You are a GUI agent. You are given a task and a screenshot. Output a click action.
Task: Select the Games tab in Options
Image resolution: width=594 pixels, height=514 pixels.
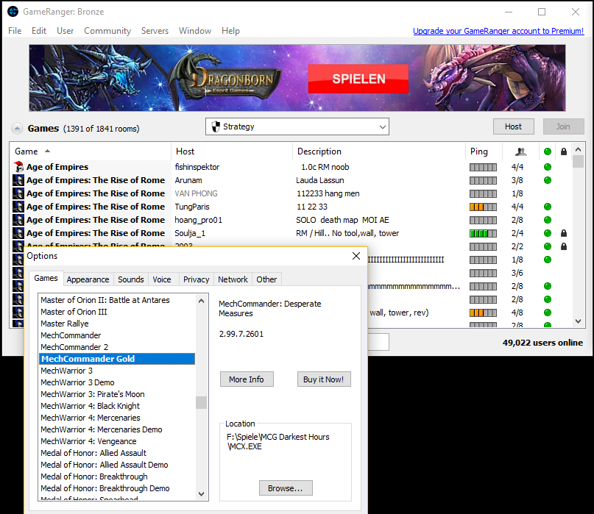[x=46, y=278]
